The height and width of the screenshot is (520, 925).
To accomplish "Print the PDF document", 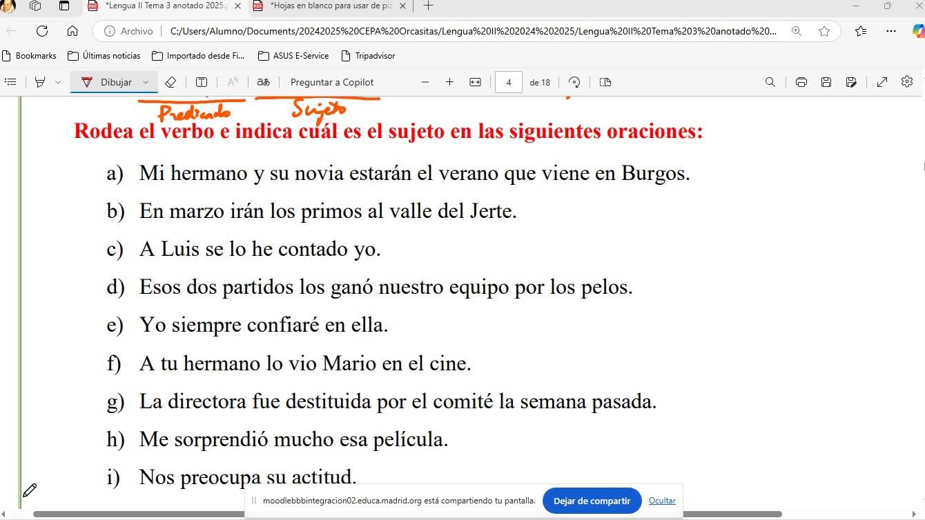I will (x=801, y=82).
